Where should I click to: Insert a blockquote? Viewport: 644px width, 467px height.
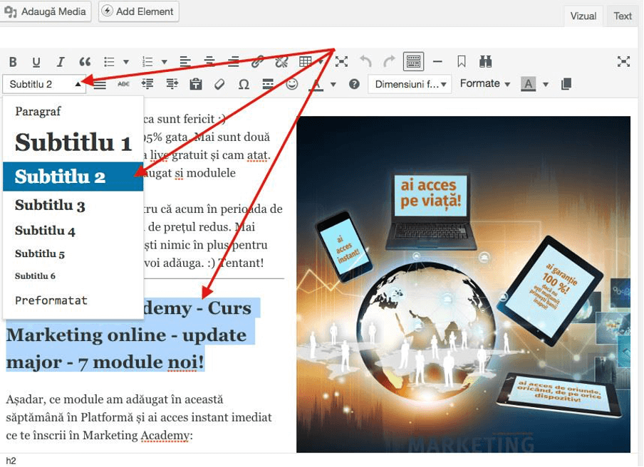pos(84,62)
